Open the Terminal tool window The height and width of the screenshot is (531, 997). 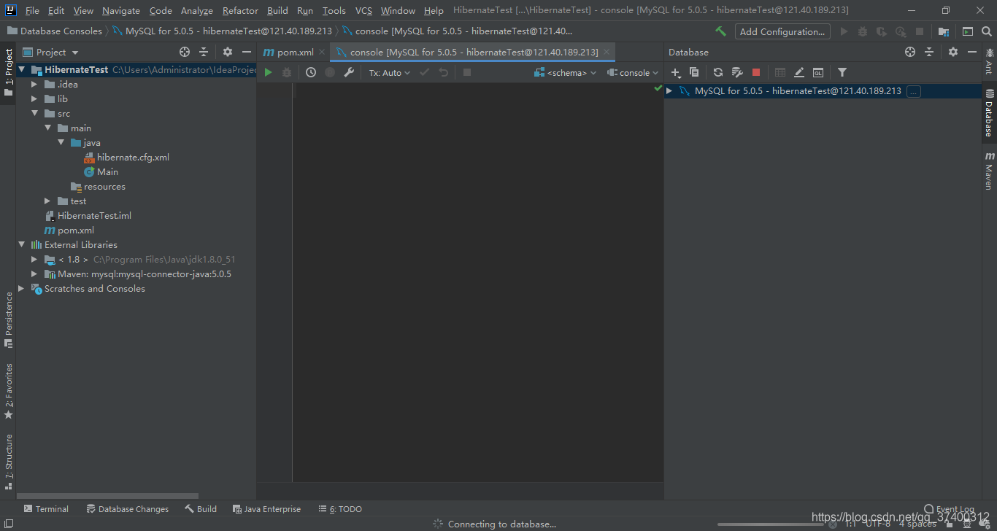(x=46, y=508)
